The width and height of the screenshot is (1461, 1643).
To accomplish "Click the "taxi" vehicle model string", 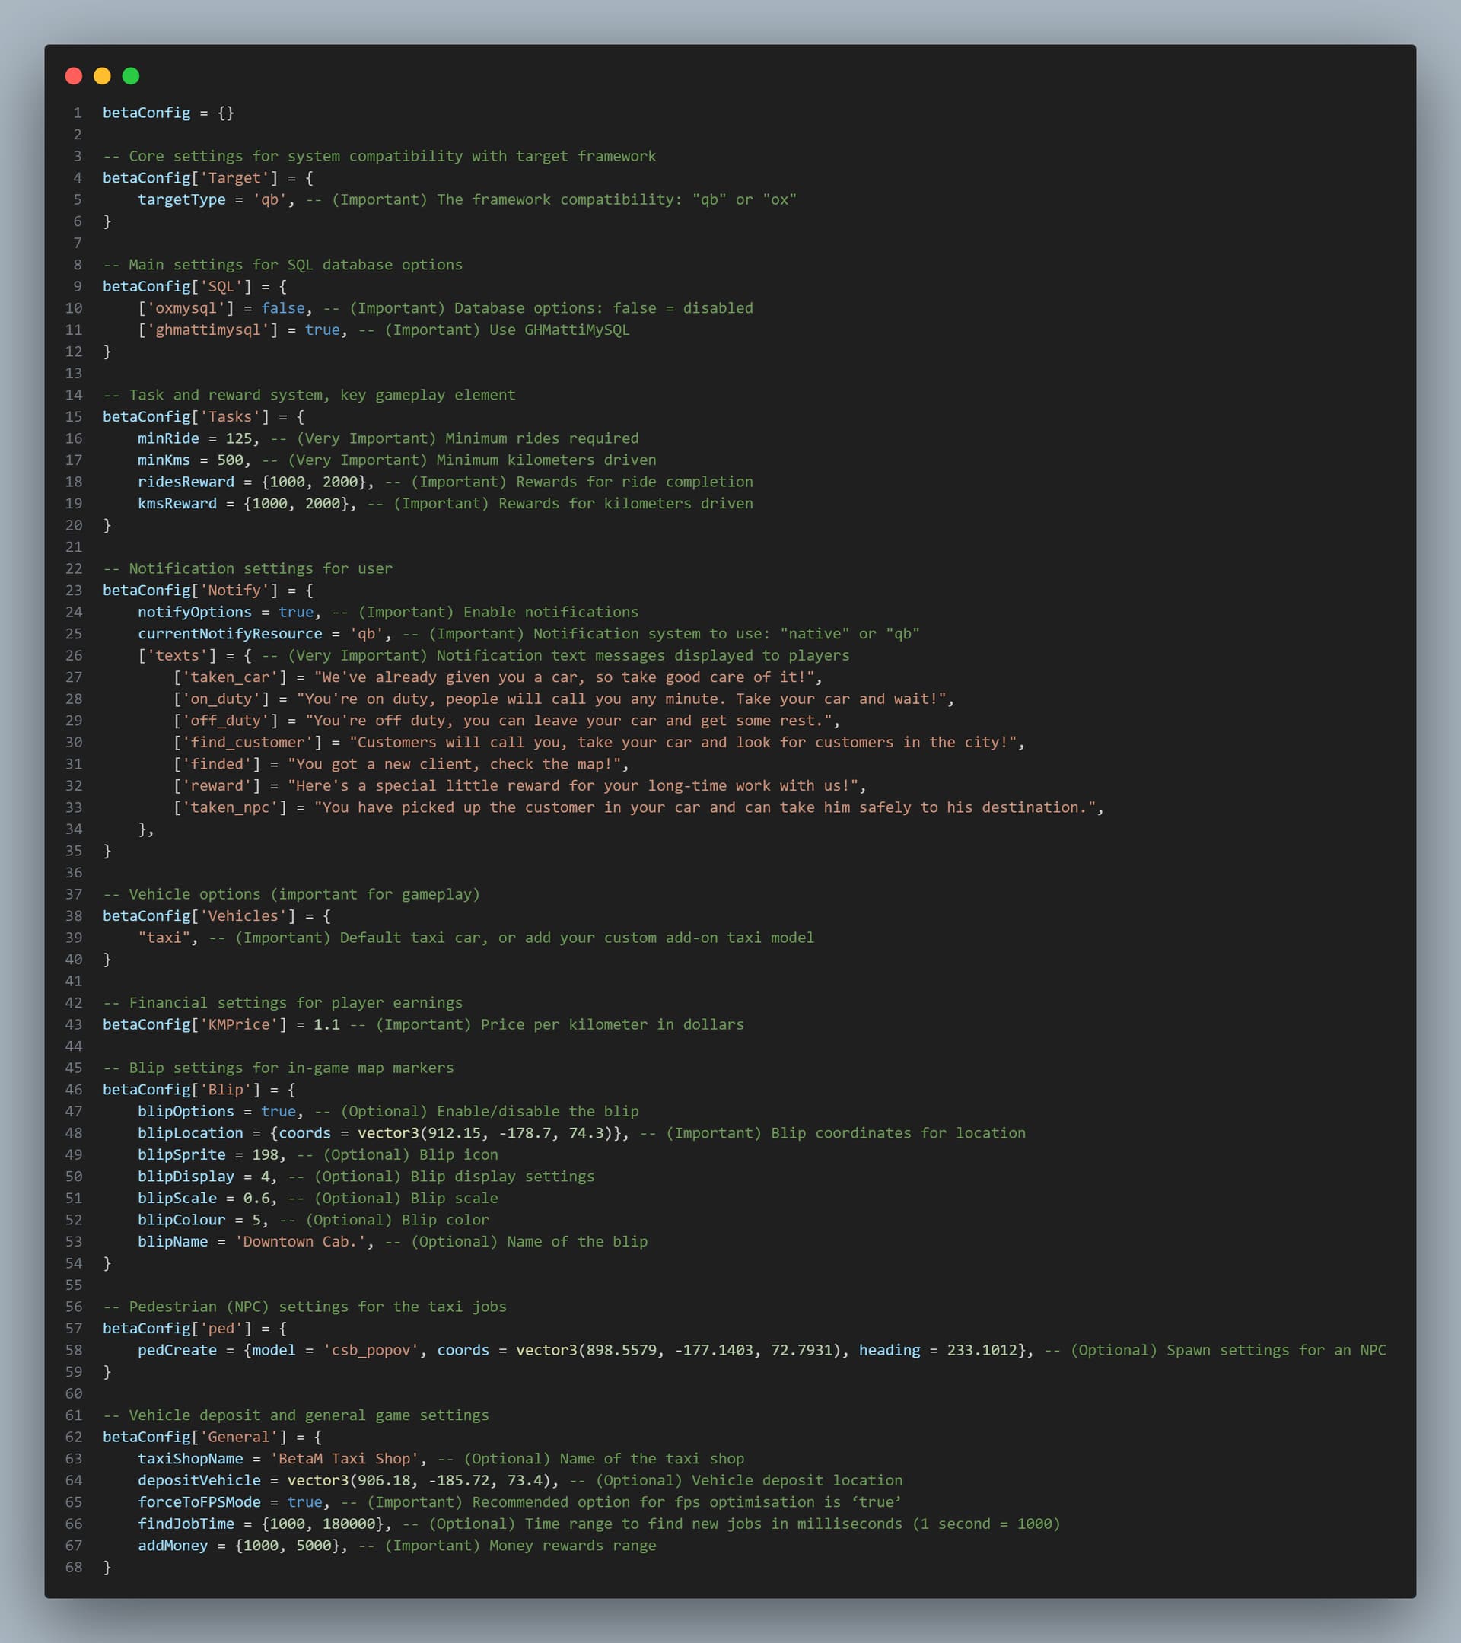I will tap(164, 938).
